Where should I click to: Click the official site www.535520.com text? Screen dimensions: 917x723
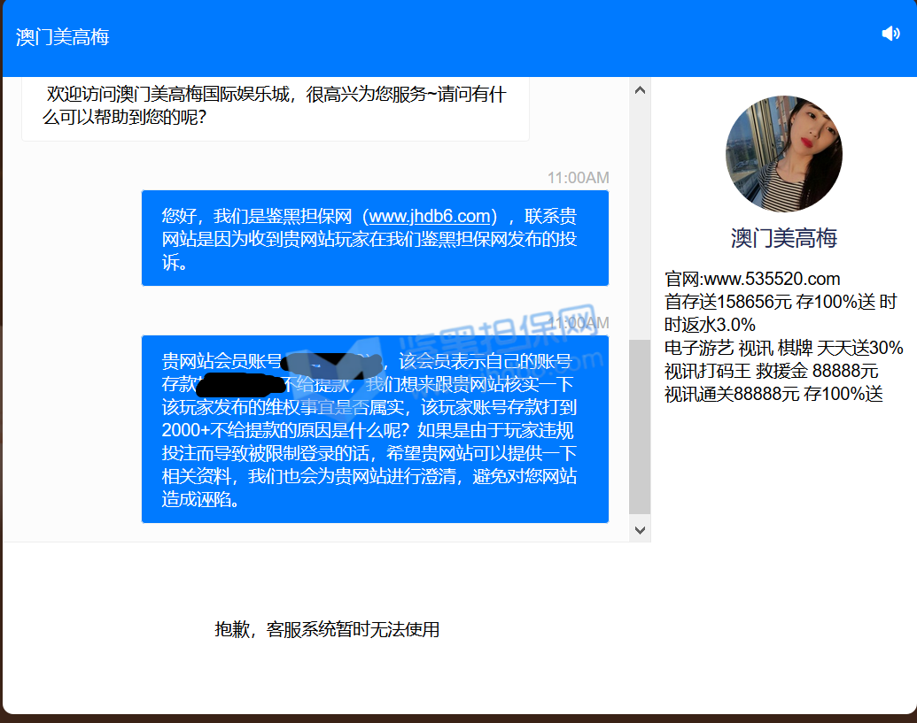(752, 279)
